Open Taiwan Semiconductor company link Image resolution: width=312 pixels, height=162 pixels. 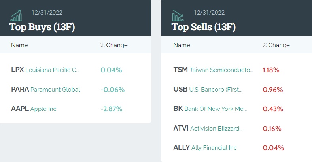221,70
